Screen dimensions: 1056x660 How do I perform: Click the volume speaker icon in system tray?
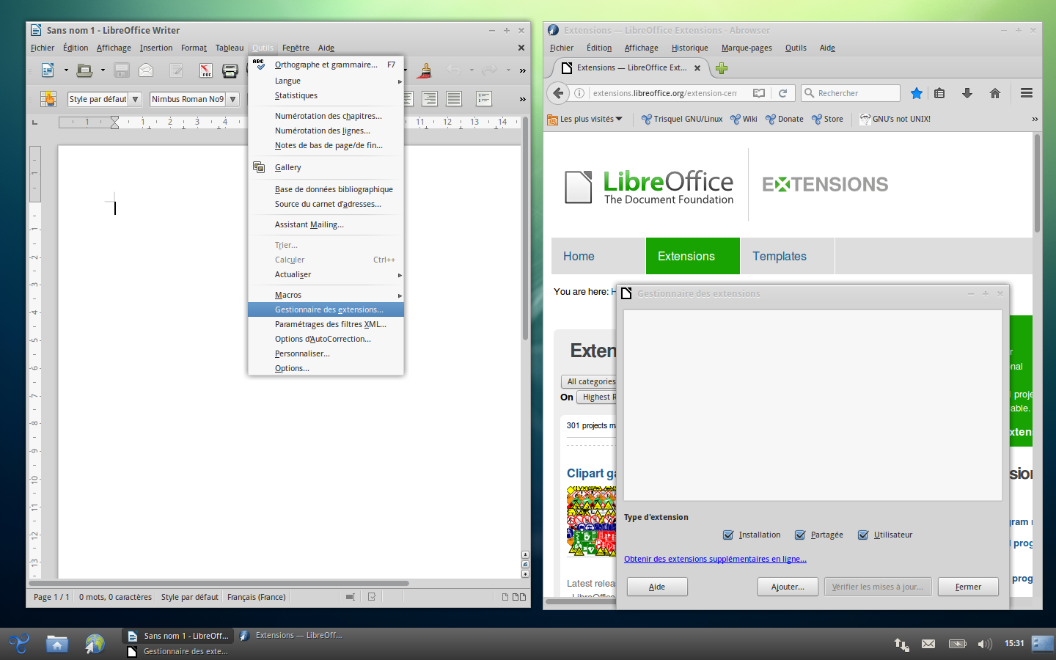point(985,644)
